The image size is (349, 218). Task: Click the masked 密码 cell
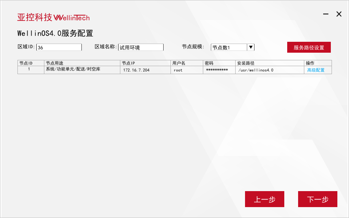click(x=219, y=70)
